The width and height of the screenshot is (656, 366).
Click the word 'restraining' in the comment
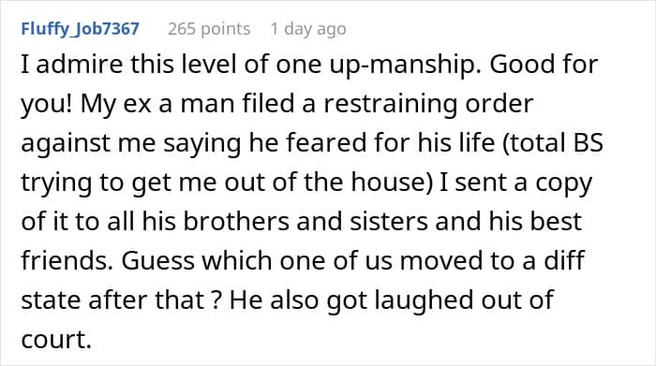coord(390,105)
